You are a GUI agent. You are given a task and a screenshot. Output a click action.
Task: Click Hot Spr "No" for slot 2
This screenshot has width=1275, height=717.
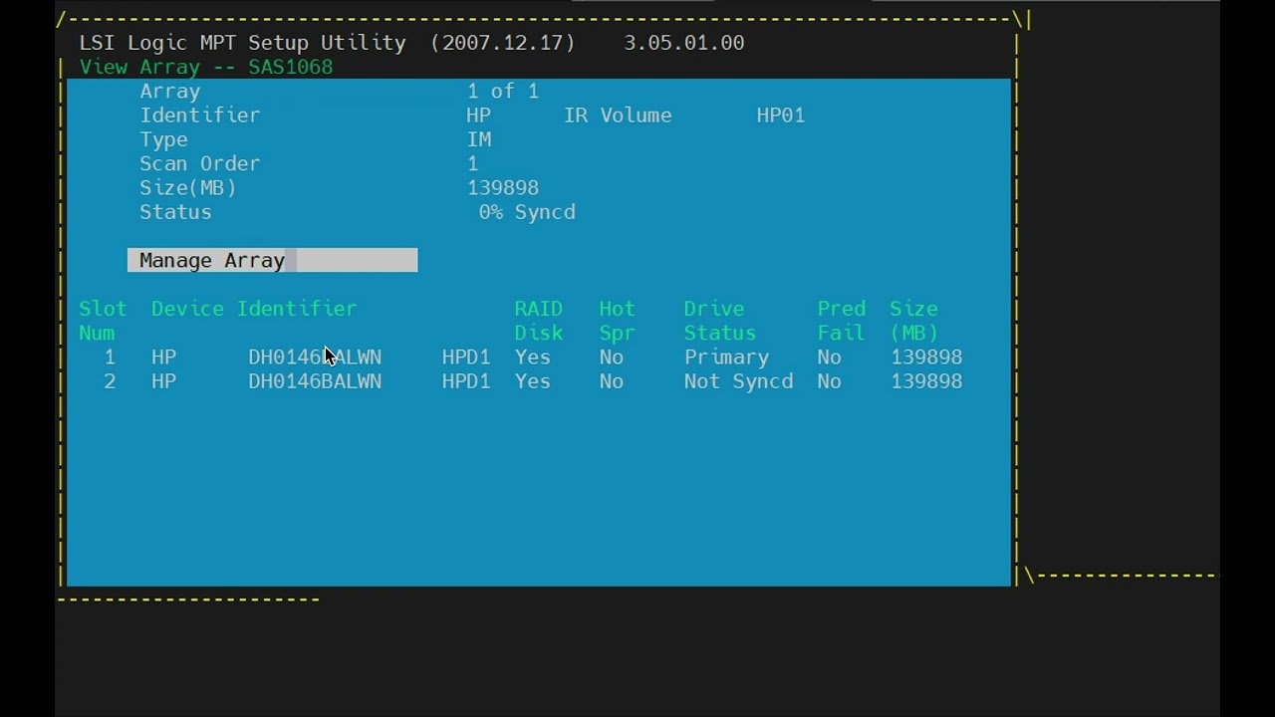point(612,381)
